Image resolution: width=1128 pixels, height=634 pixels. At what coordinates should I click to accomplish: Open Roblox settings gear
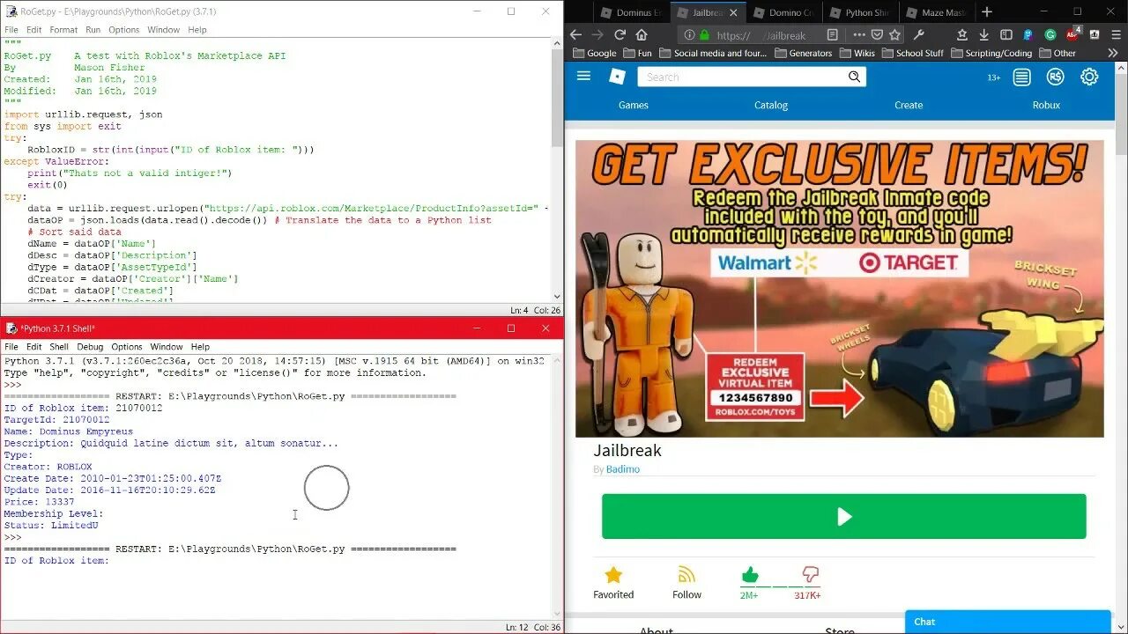coord(1089,77)
